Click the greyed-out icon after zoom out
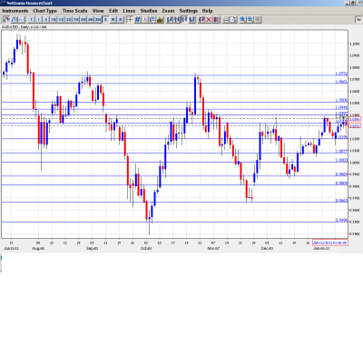 click(258, 20)
